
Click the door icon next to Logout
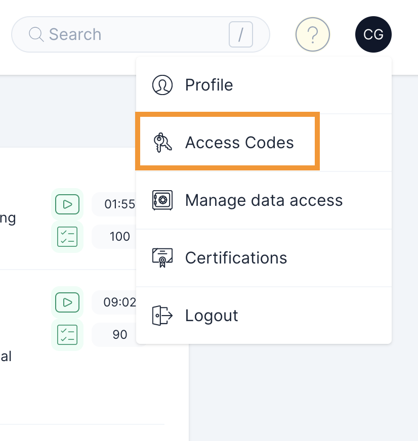point(162,315)
